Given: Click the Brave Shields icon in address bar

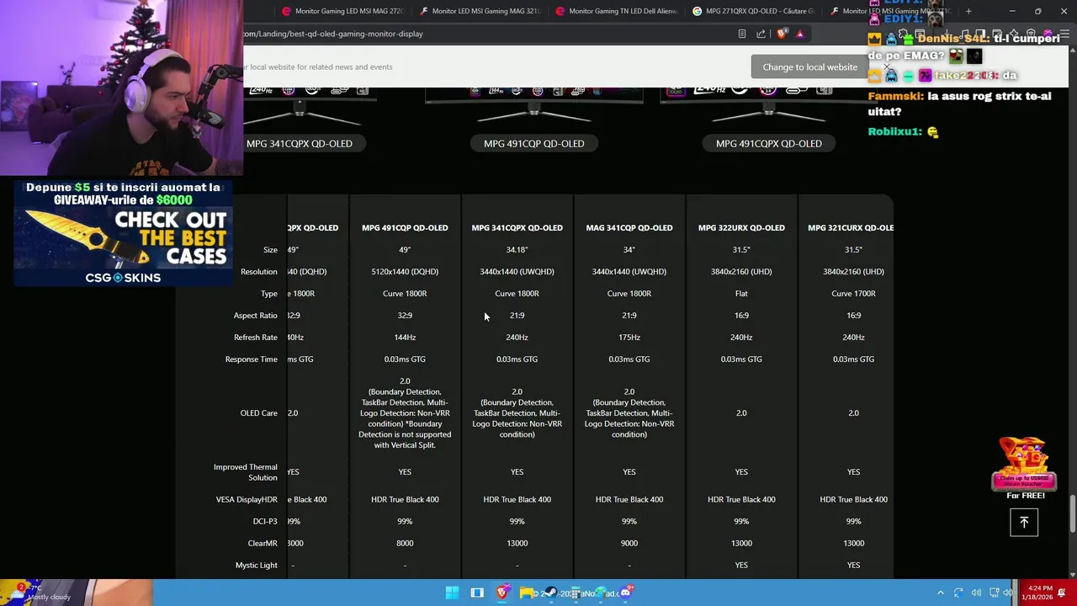Looking at the screenshot, I should (x=782, y=34).
